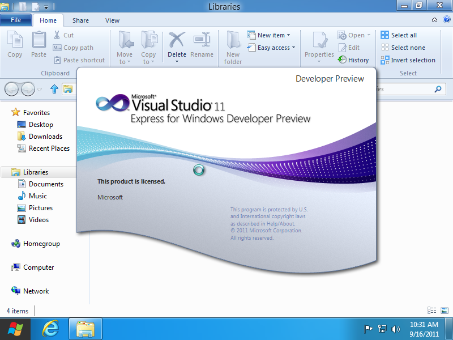Open Recent Places in Favorites
Viewport: 453px width, 340px height.
coord(44,148)
